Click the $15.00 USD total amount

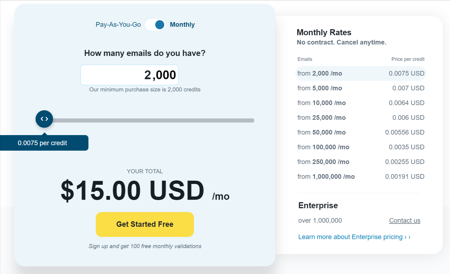click(x=132, y=190)
